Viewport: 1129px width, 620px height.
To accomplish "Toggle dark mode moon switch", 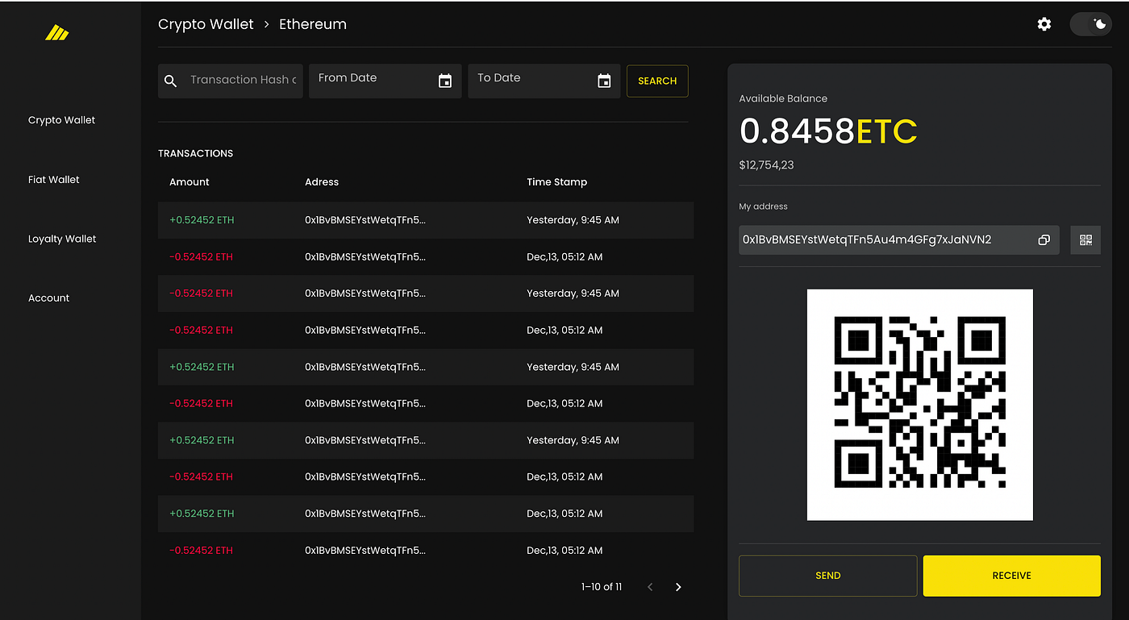I will [x=1090, y=24].
